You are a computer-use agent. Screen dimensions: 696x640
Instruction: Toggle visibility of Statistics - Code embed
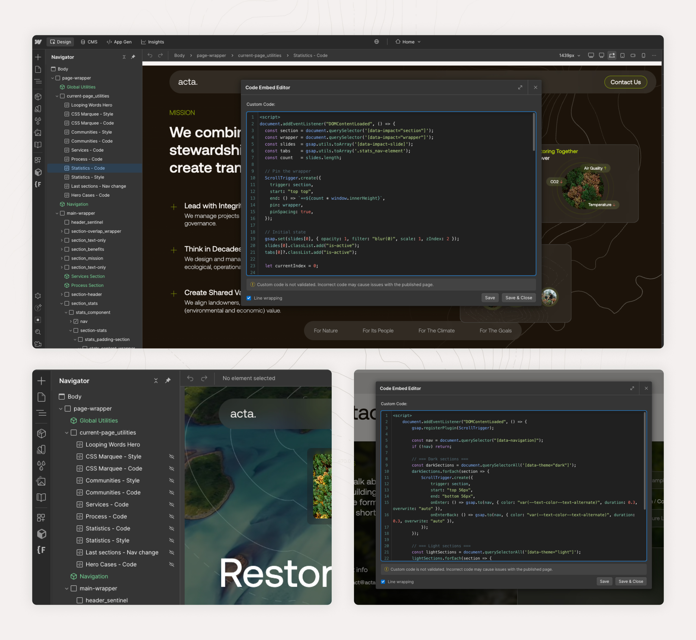[x=172, y=528]
